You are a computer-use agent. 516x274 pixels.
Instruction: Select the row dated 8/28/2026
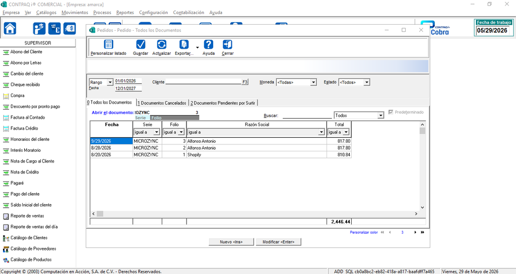click(221, 148)
